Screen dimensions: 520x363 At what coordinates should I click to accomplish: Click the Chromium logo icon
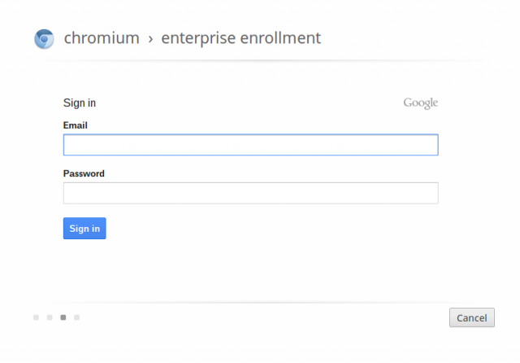coord(44,39)
